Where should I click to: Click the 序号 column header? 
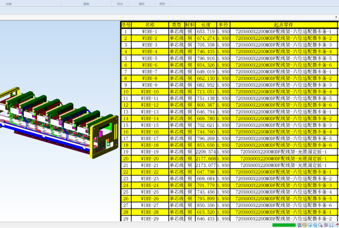126,25
